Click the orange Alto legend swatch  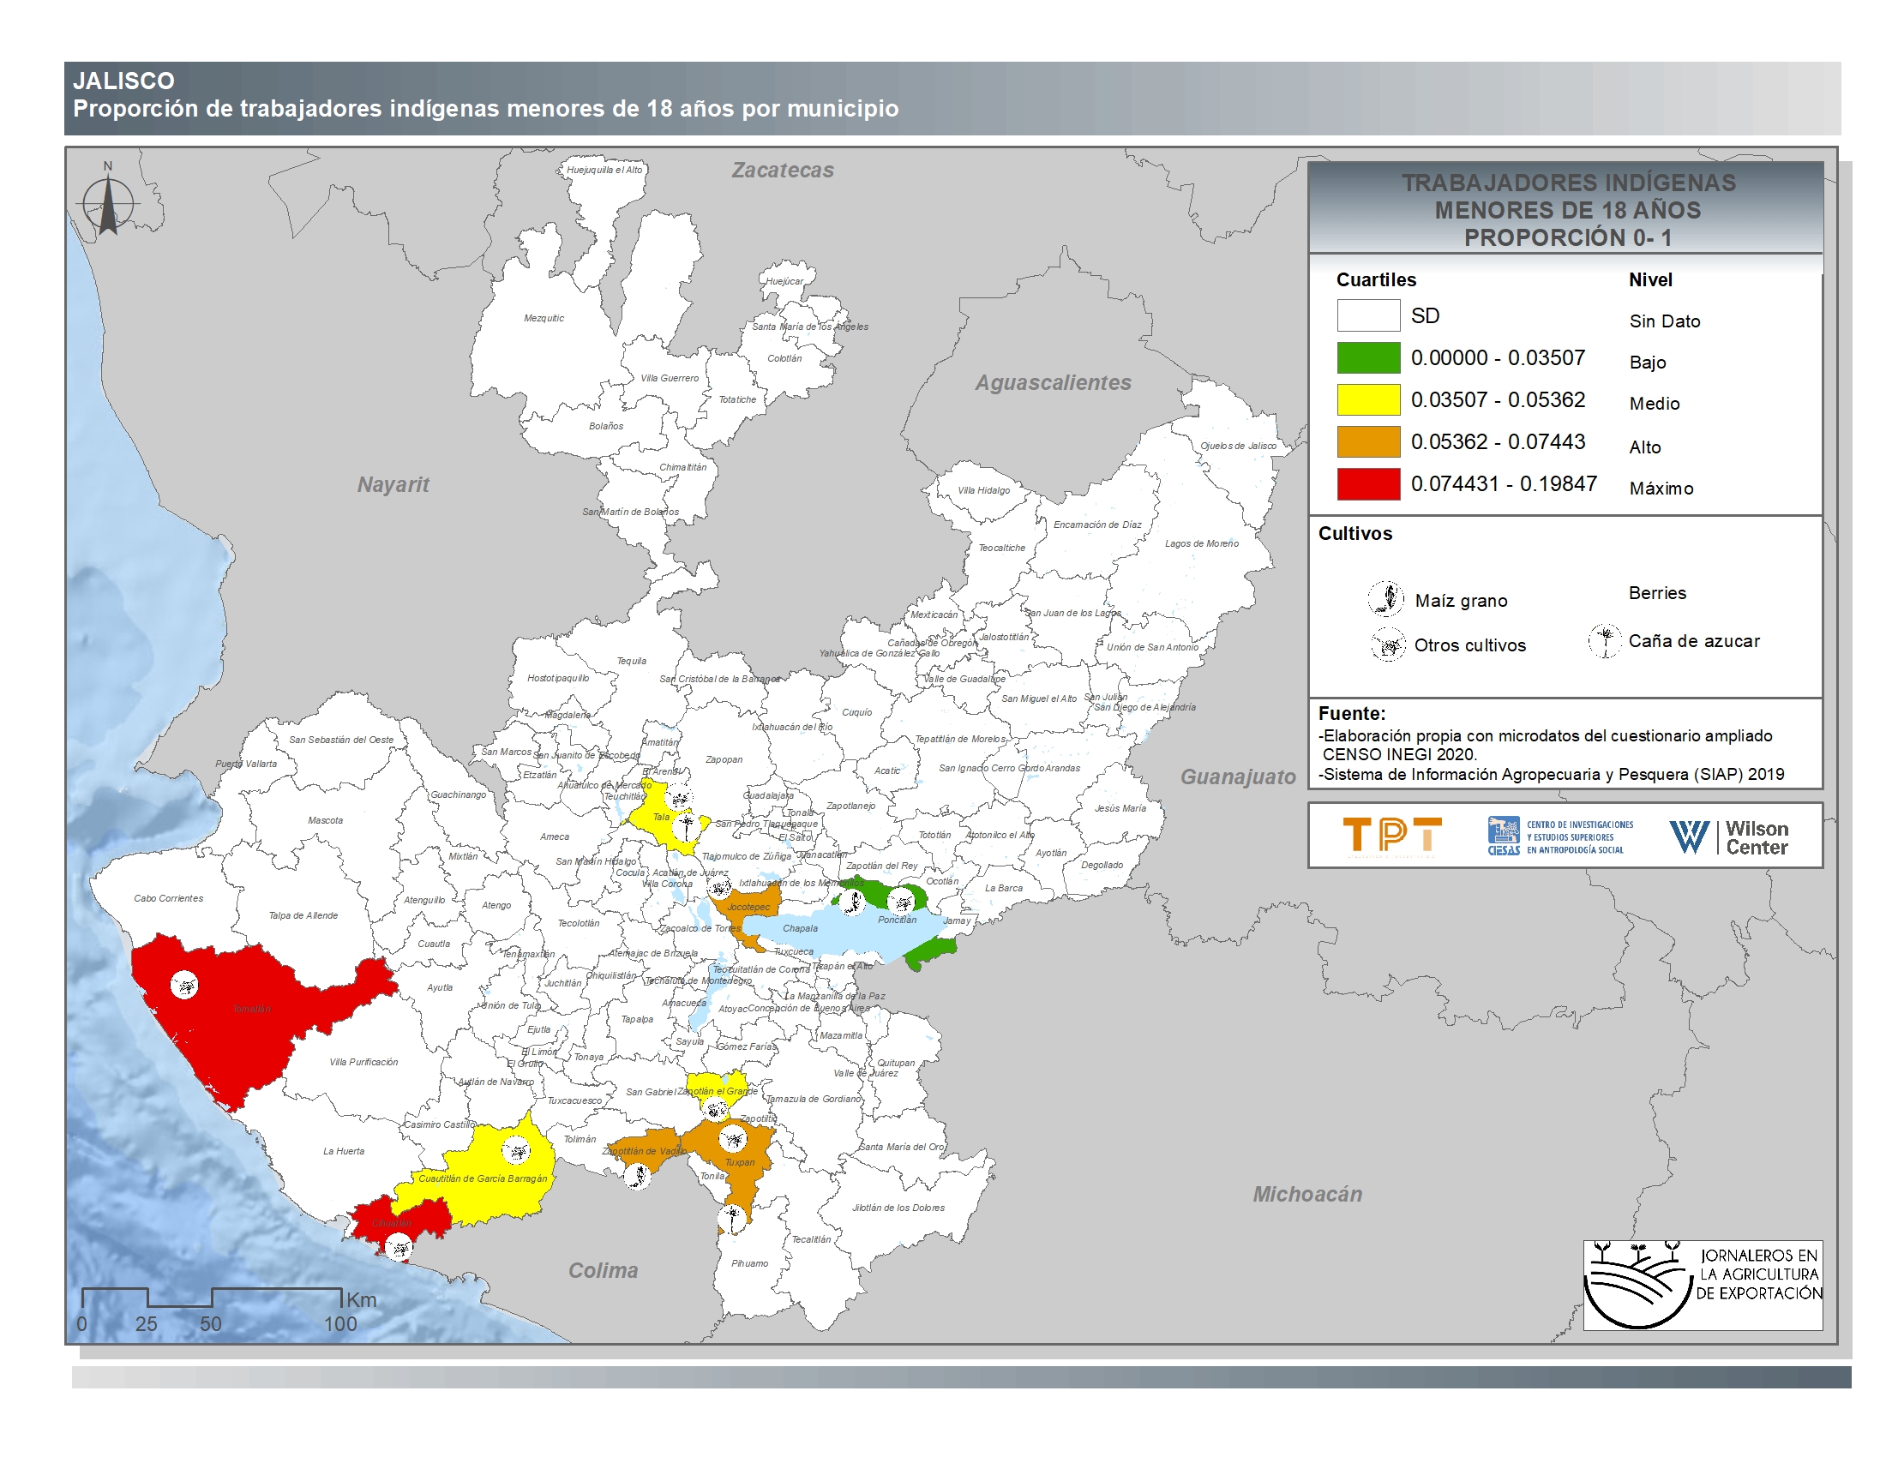1368,441
